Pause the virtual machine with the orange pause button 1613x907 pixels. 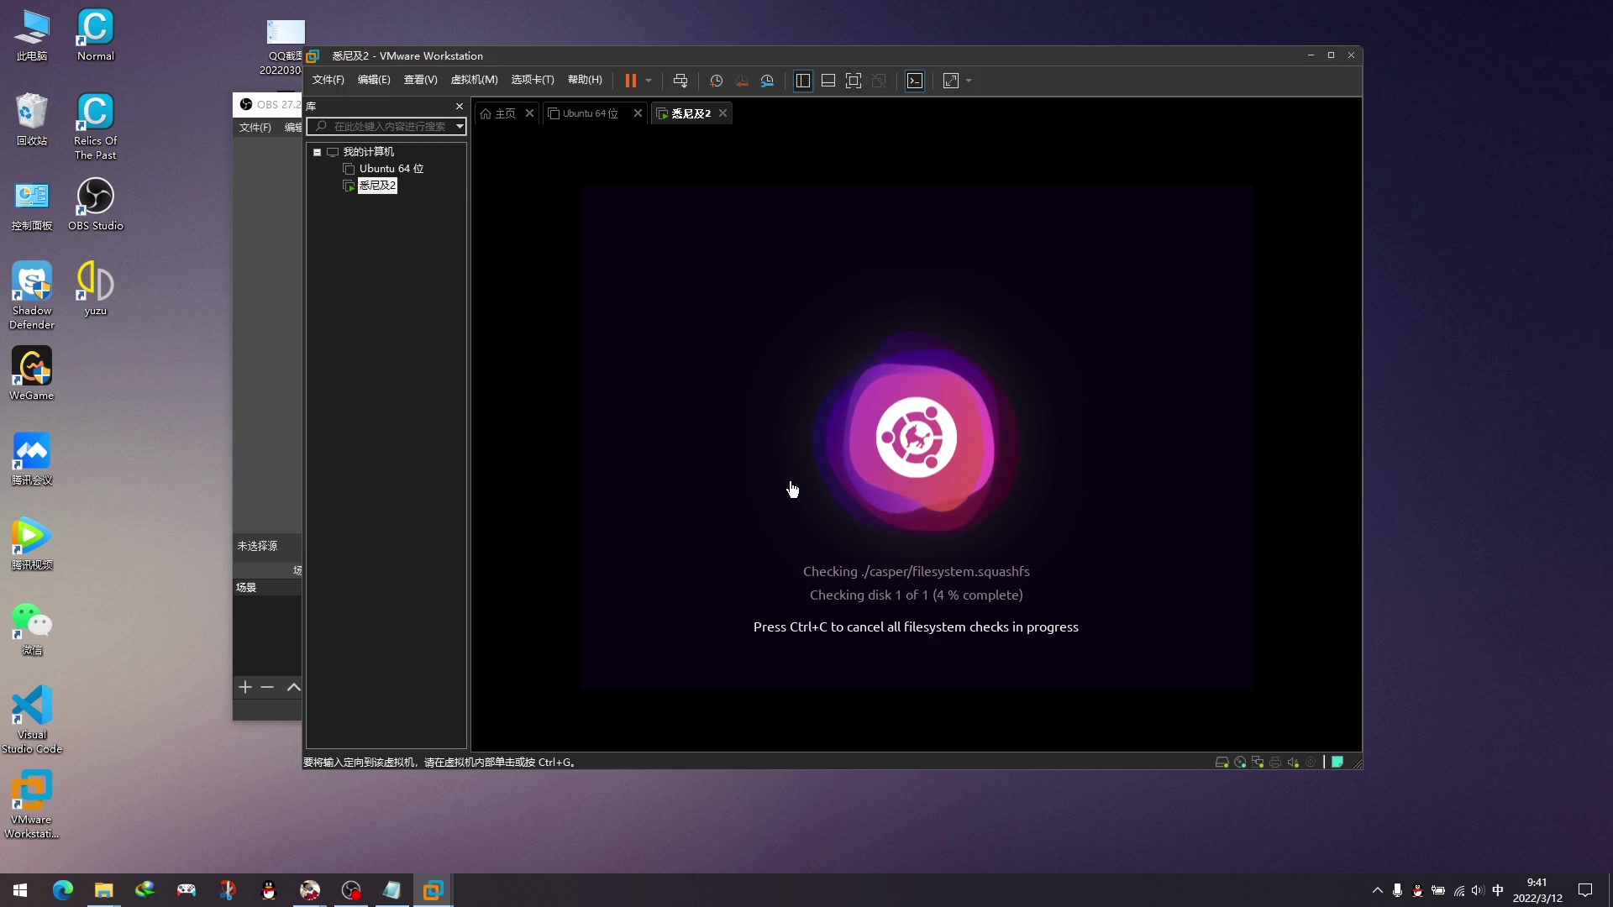(630, 81)
